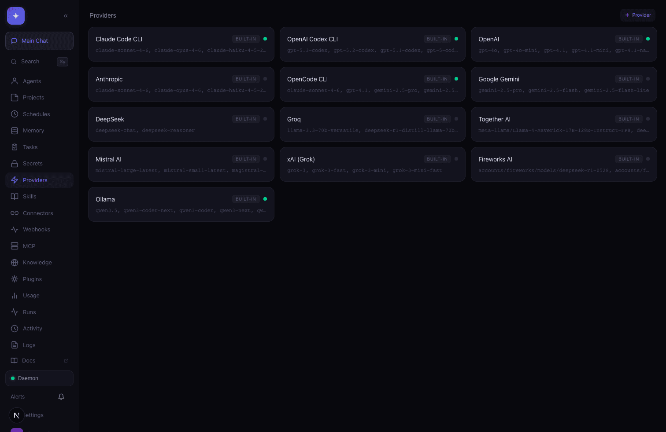Click the Secrets lock icon

(x=15, y=164)
